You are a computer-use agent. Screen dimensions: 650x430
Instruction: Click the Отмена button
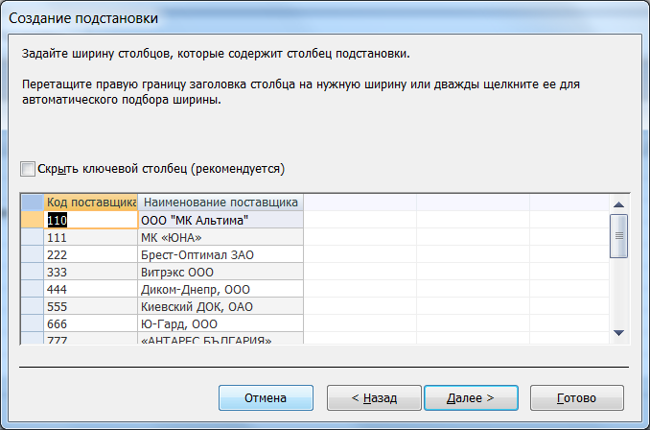point(266,398)
